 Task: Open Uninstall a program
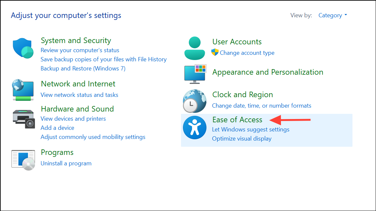click(x=66, y=163)
